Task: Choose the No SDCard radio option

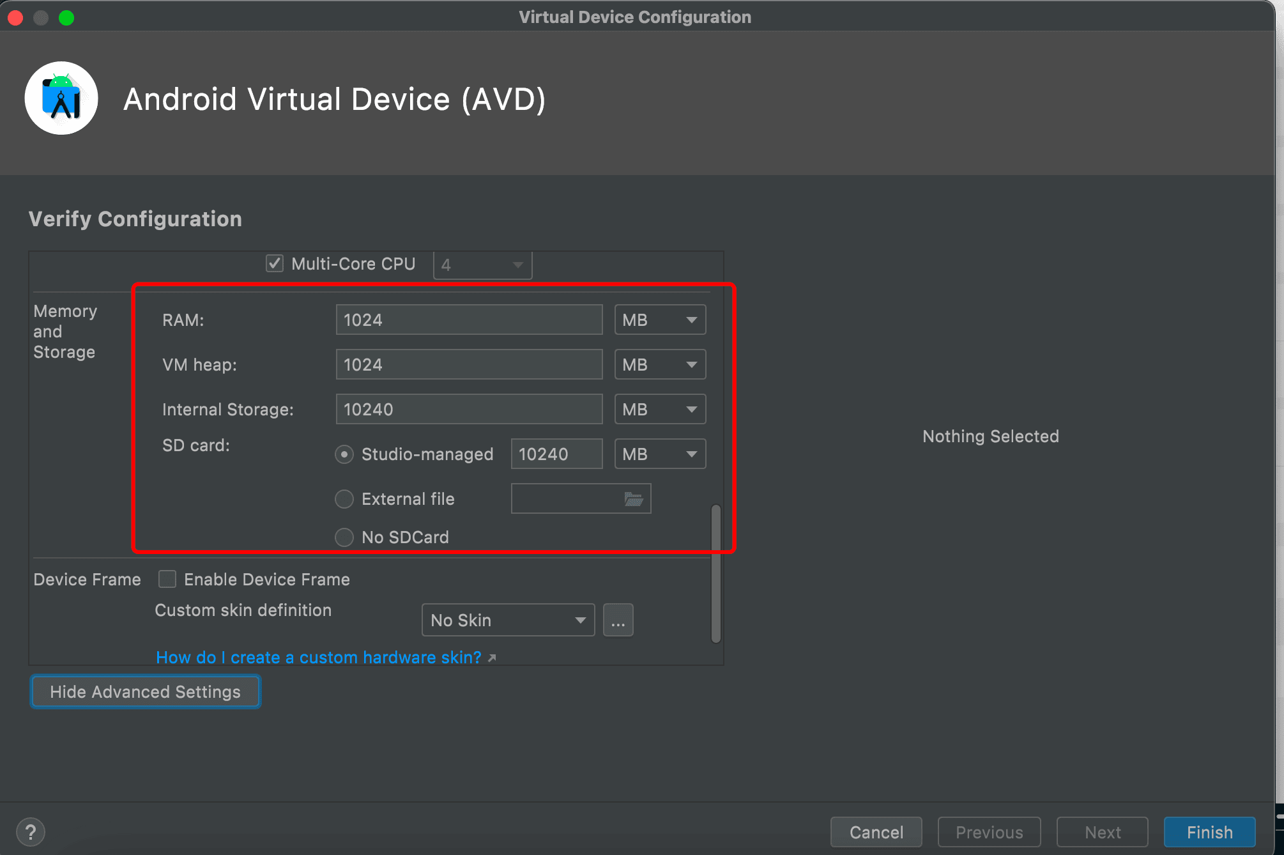Action: [x=344, y=537]
